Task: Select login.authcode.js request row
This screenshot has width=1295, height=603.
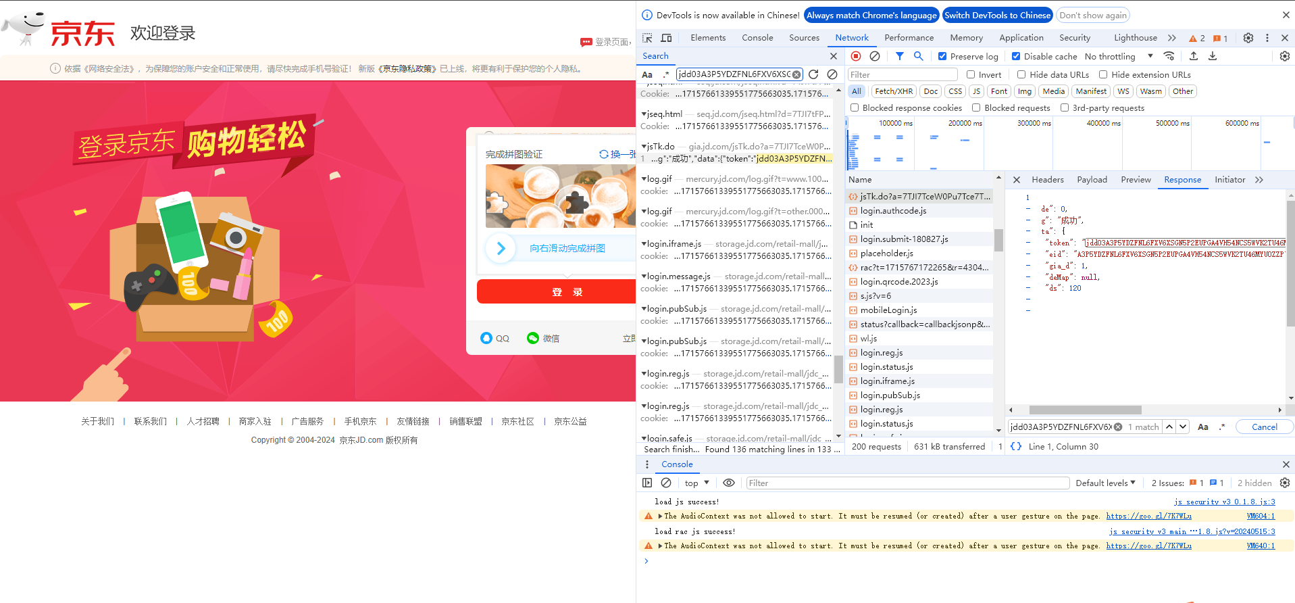Action: pyautogui.click(x=920, y=211)
